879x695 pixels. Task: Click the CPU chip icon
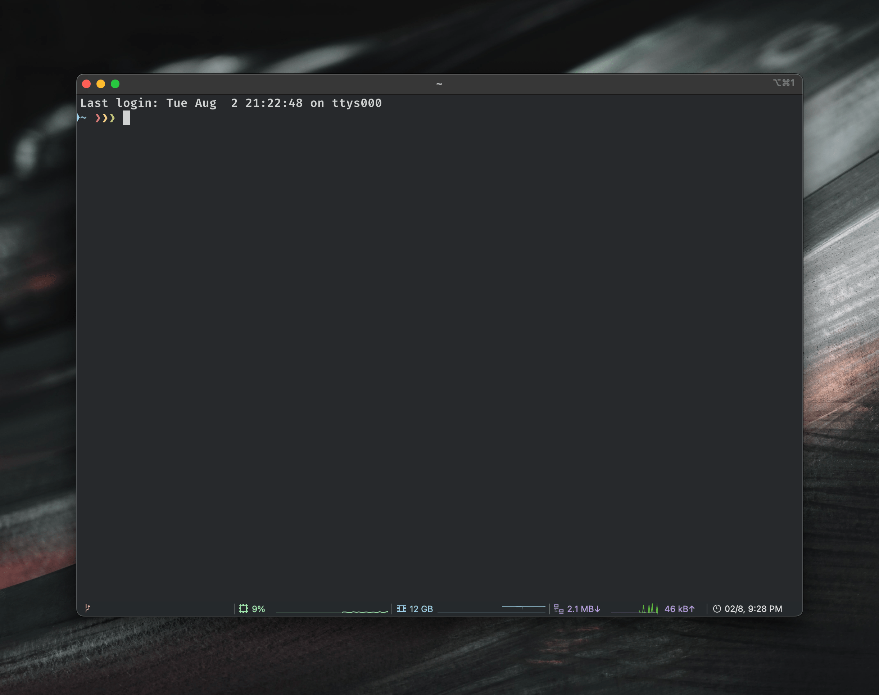pos(243,609)
